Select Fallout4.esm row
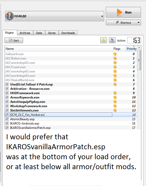The width and height of the screenshot is (146, 186). tap(71, 54)
